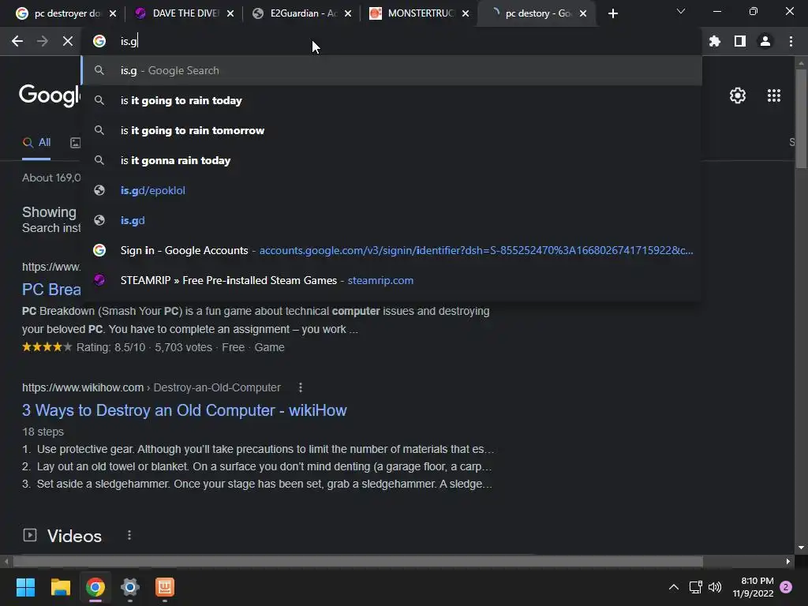Image resolution: width=808 pixels, height=606 pixels.
Task: Select 'is.g - Google Search' suggestion
Action: pos(391,70)
